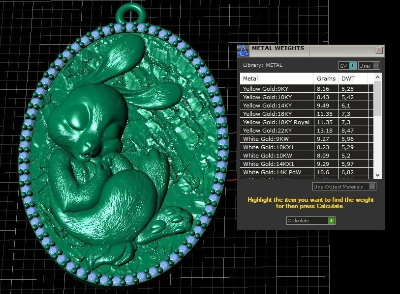Close the Metal Weights panel
The width and height of the screenshot is (400, 294).
point(379,50)
